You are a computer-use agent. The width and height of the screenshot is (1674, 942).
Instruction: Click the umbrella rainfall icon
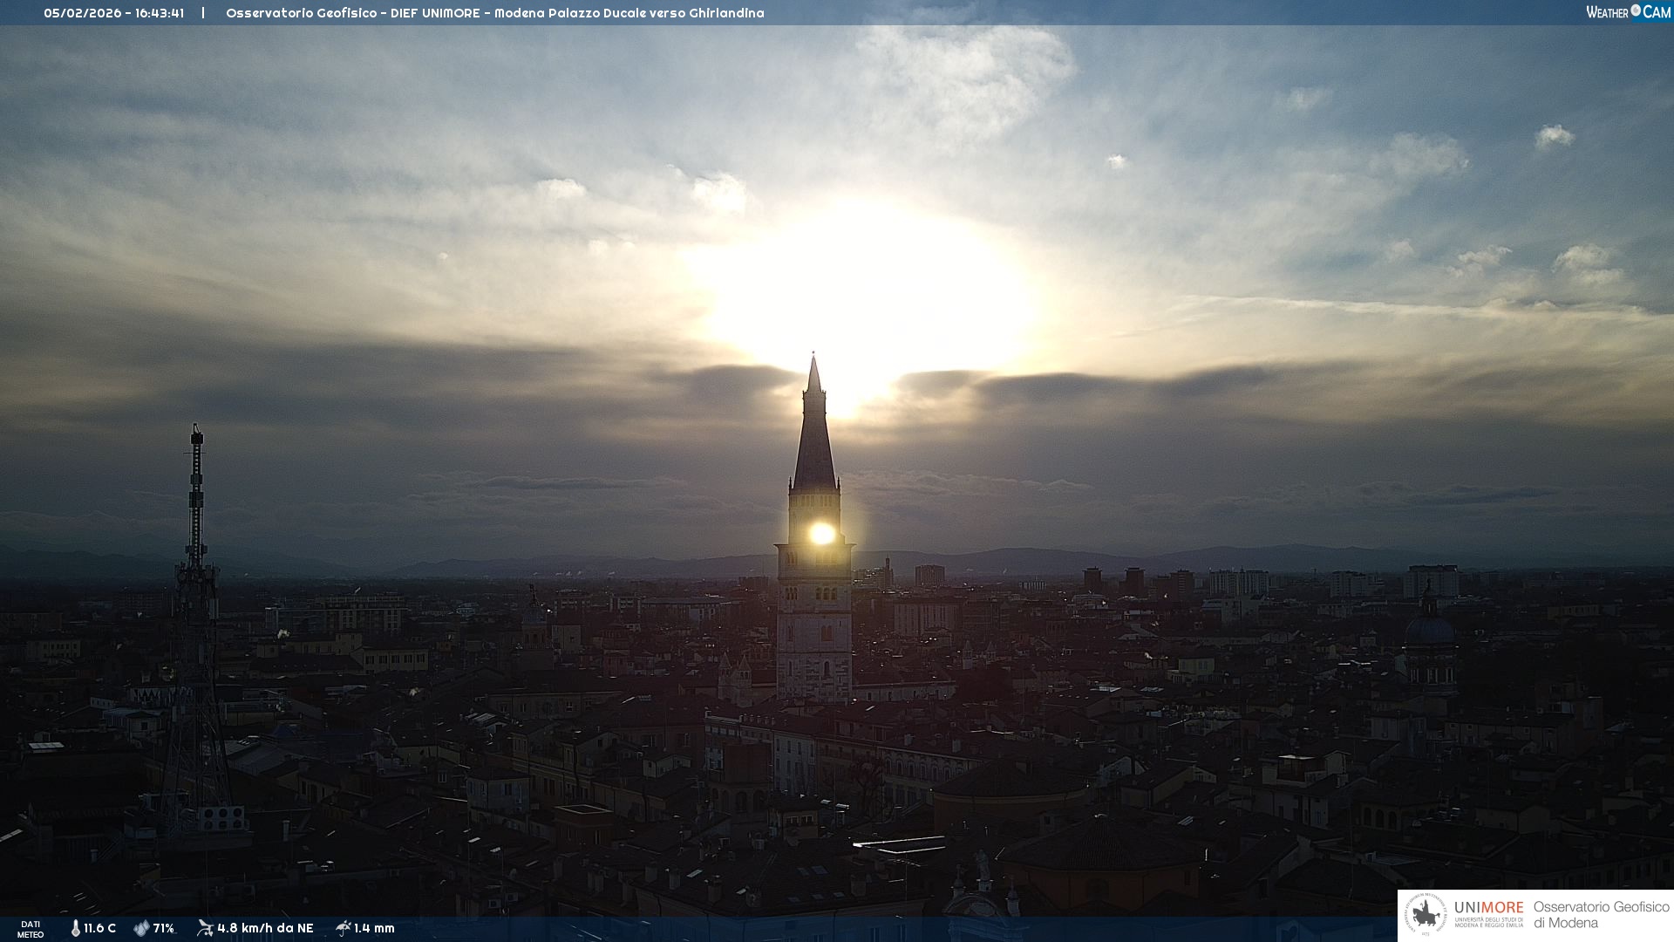coord(344,928)
